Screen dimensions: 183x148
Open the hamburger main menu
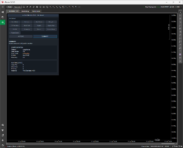(x=2, y=7)
